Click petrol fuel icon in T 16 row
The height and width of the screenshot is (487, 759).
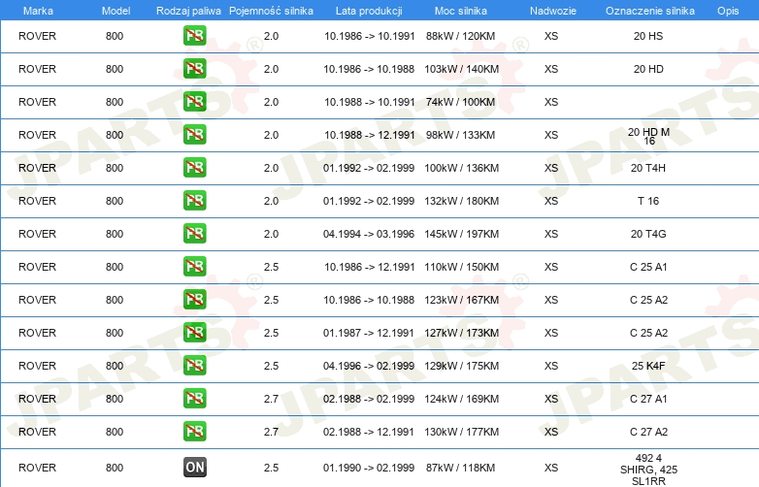[194, 200]
